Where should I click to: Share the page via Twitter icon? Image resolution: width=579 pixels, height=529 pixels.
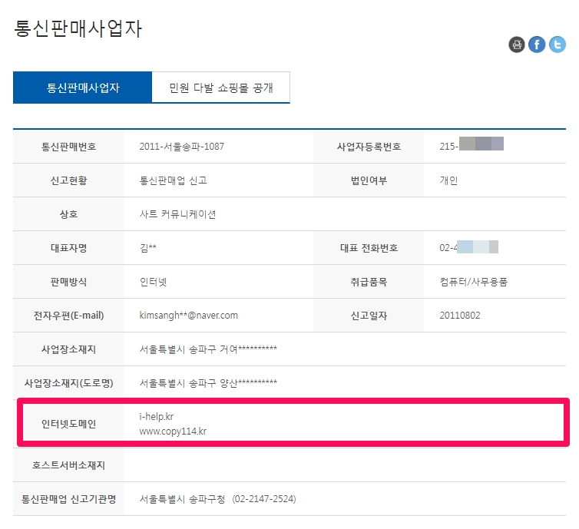pos(557,45)
